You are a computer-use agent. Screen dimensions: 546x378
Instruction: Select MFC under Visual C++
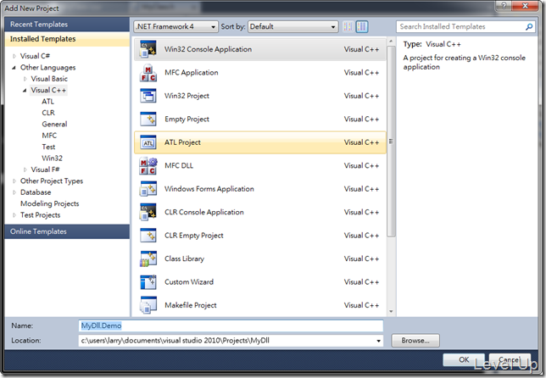(49, 136)
